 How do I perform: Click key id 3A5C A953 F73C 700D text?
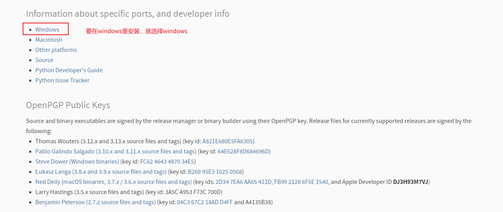point(193,192)
